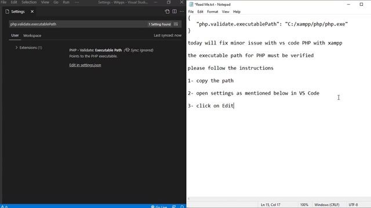Click UTF-8 encoding in Notepad status bar

pos(353,205)
